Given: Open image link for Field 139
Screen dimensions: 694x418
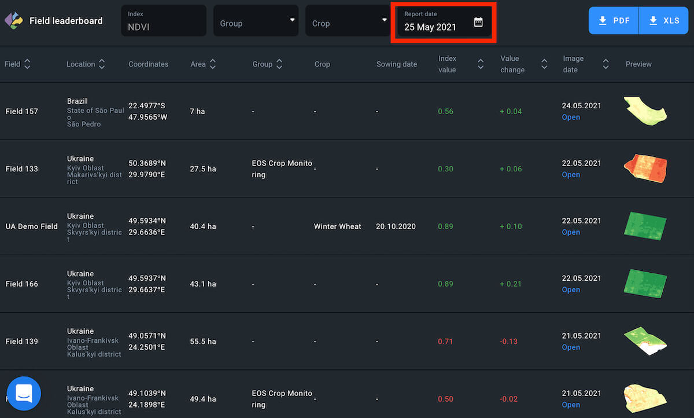Looking at the screenshot, I should click(571, 347).
